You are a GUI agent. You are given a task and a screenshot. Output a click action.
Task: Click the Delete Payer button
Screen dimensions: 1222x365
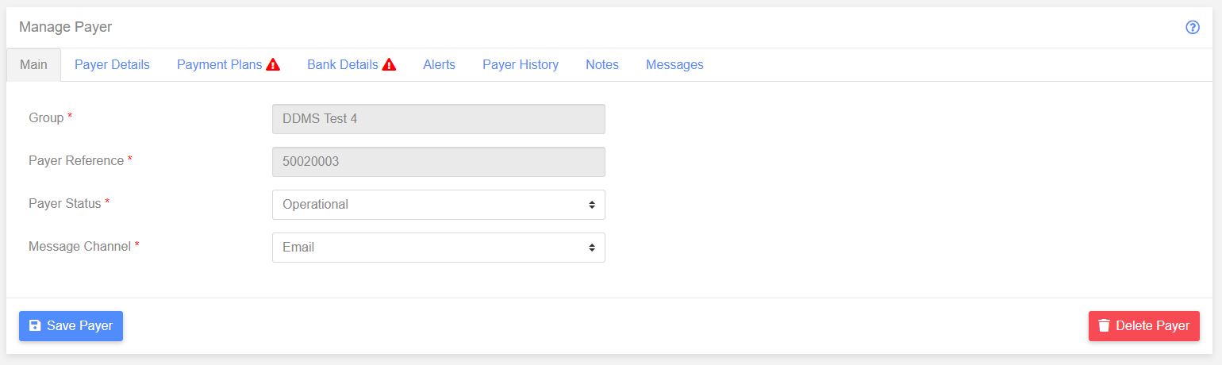1144,326
